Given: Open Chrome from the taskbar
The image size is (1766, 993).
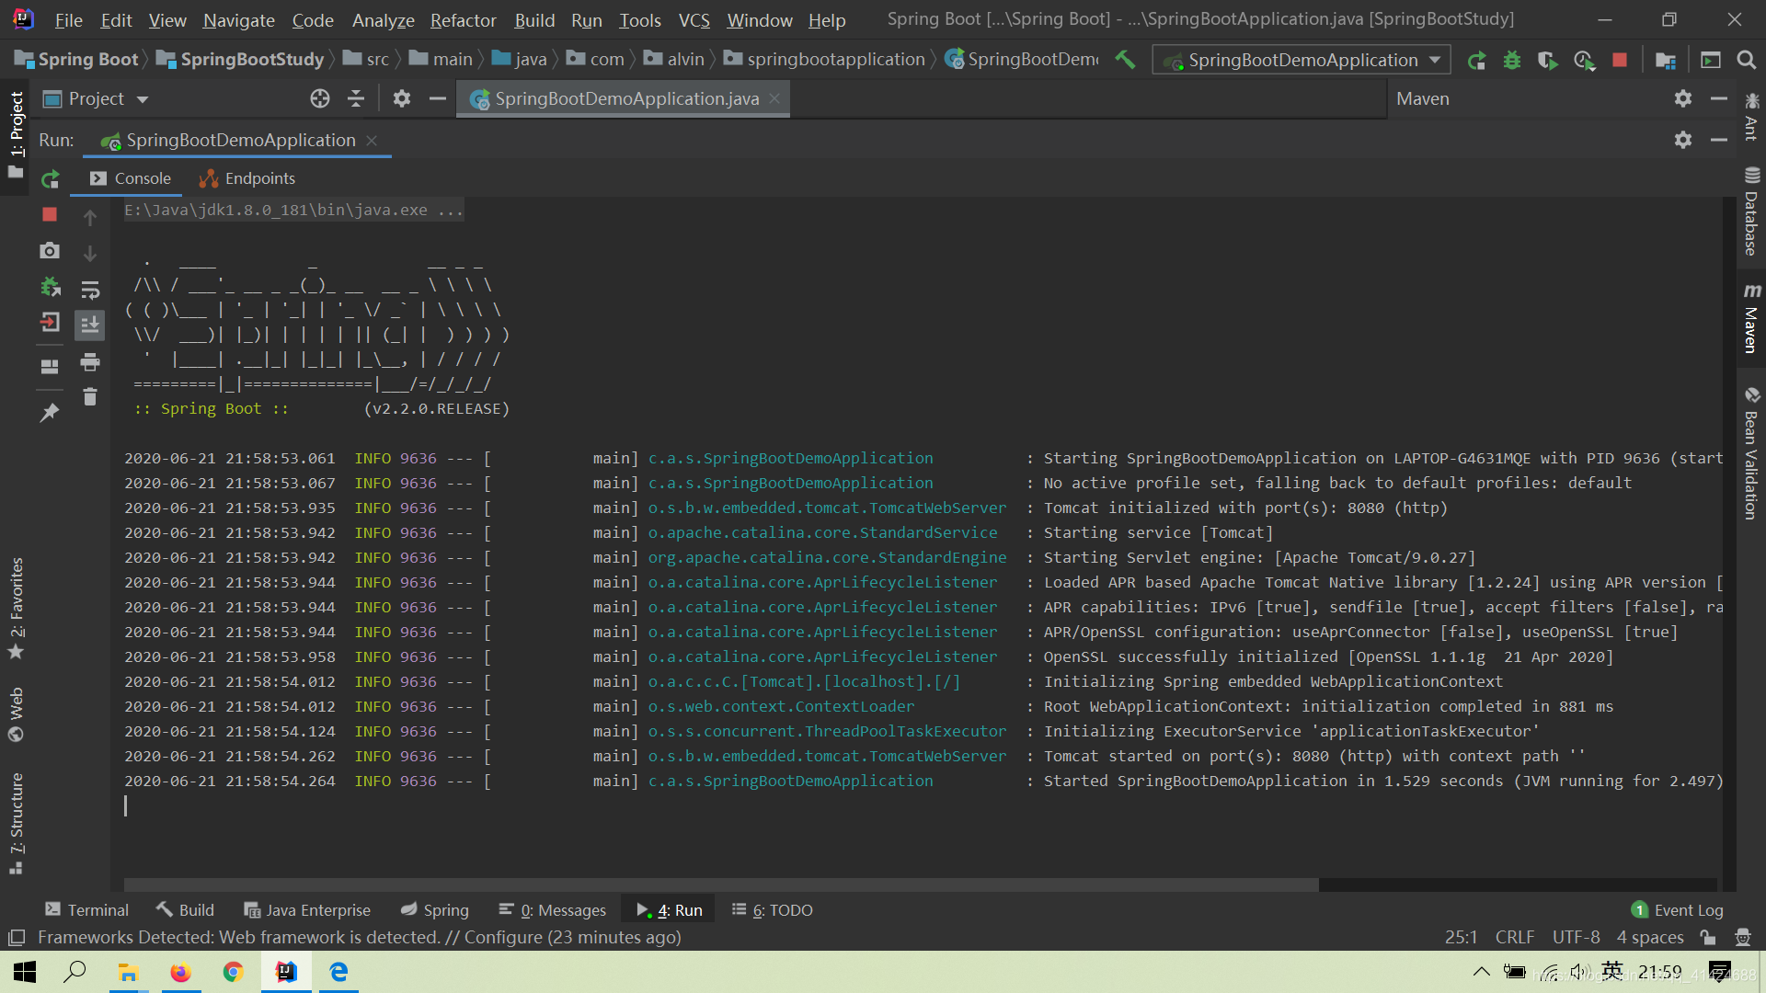Looking at the screenshot, I should [233, 972].
